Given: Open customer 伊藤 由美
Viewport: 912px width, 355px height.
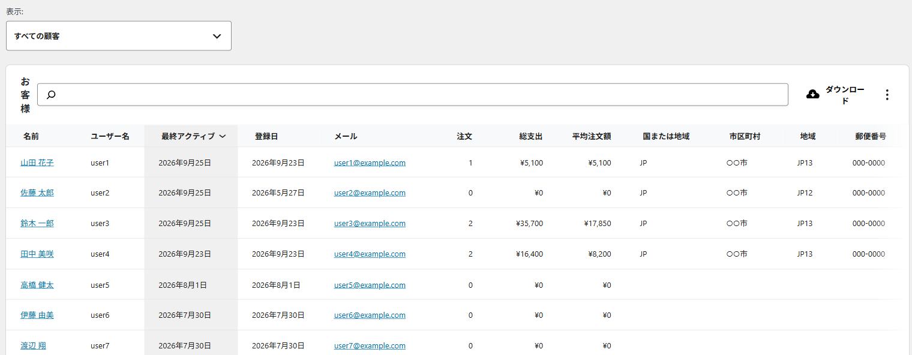Looking at the screenshot, I should tap(37, 315).
